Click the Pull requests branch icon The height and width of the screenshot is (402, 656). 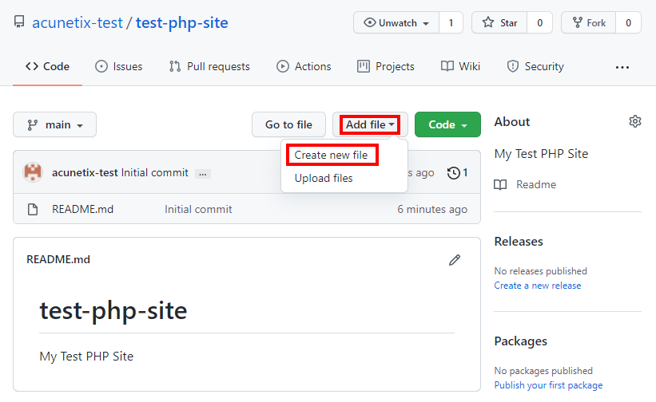[x=175, y=66]
